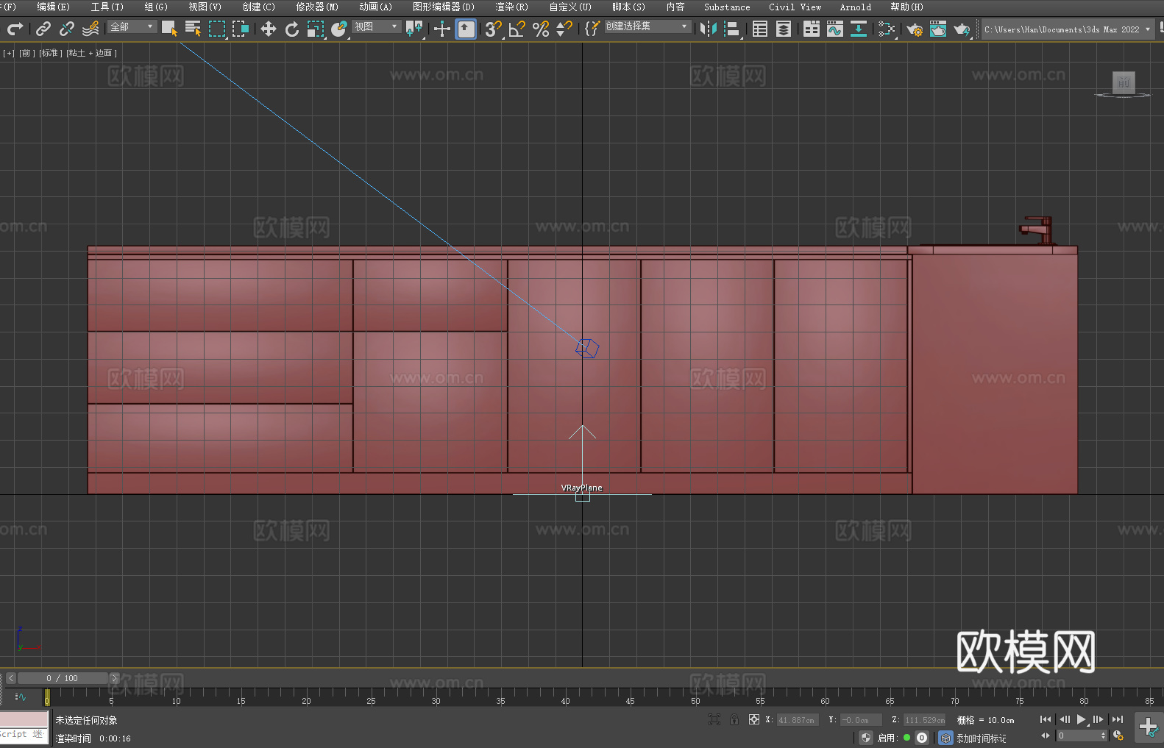The height and width of the screenshot is (748, 1164).
Task: Select the Scale tool
Action: (x=316, y=29)
